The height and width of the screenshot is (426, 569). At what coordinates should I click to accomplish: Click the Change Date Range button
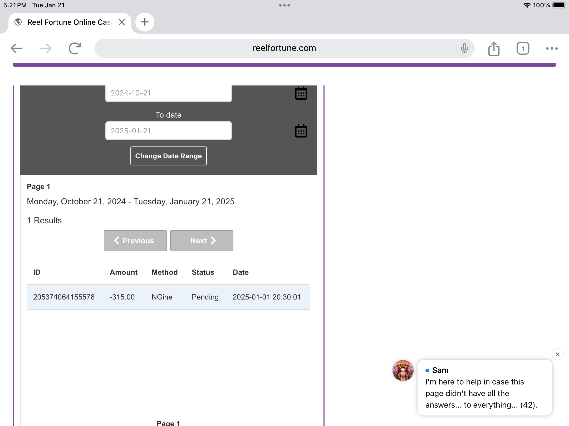[x=169, y=156]
